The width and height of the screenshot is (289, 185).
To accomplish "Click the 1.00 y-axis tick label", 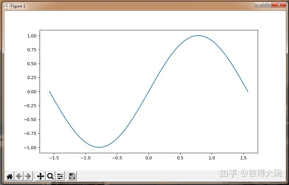I will 31,35.
